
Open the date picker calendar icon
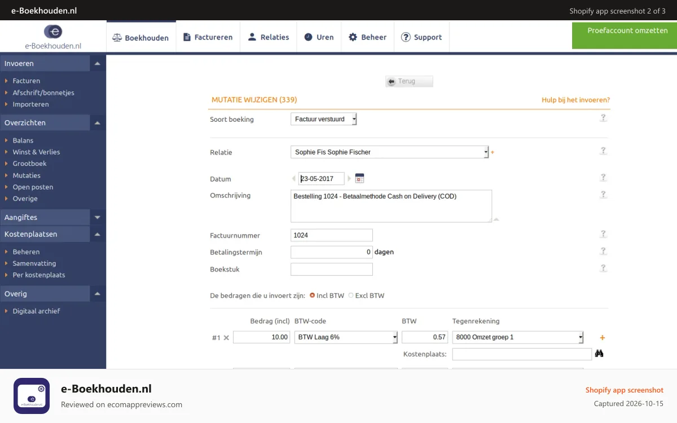coord(359,178)
